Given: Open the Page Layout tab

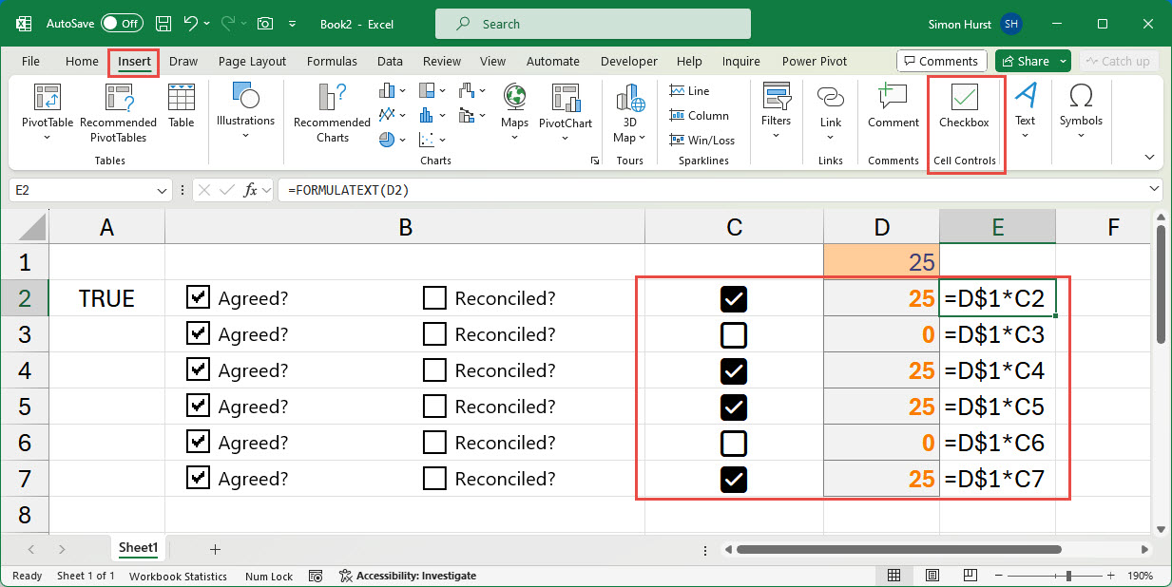Looking at the screenshot, I should 252,61.
